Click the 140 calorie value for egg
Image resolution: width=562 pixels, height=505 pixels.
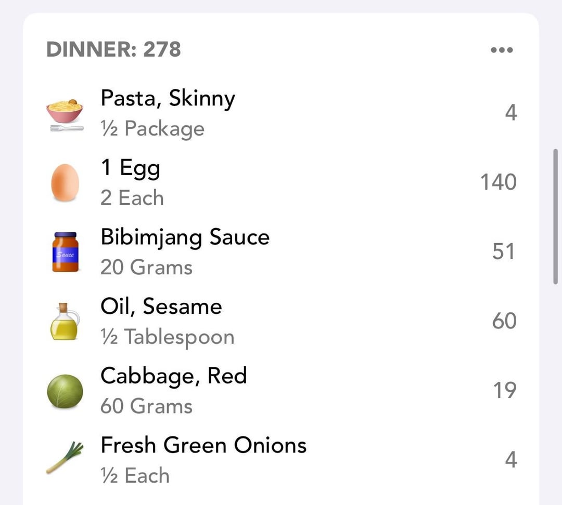(x=498, y=182)
